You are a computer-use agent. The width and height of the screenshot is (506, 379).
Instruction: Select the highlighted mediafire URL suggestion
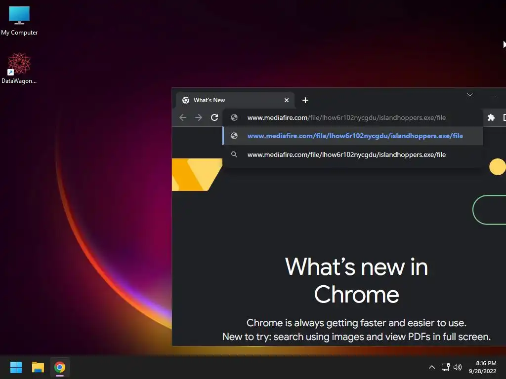[x=353, y=136]
